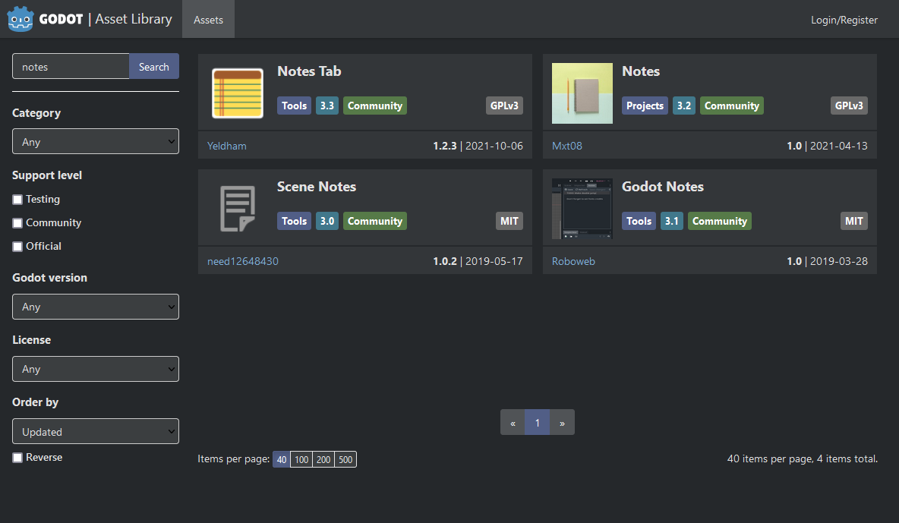Open the Godot version dropdown
The height and width of the screenshot is (523, 899).
[x=96, y=307]
